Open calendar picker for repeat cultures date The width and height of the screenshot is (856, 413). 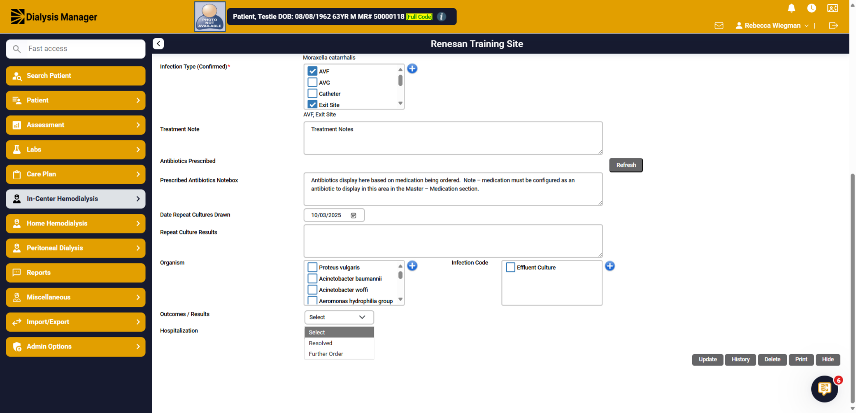tap(353, 215)
